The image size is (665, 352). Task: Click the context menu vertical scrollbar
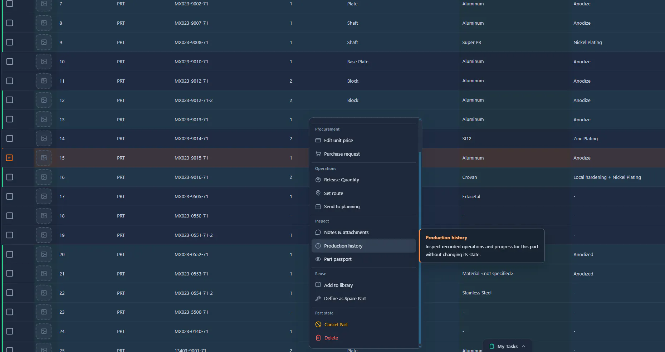[420, 248]
